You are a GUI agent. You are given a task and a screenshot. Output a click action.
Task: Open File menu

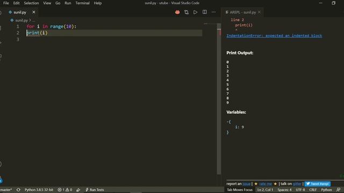click(x=6, y=3)
